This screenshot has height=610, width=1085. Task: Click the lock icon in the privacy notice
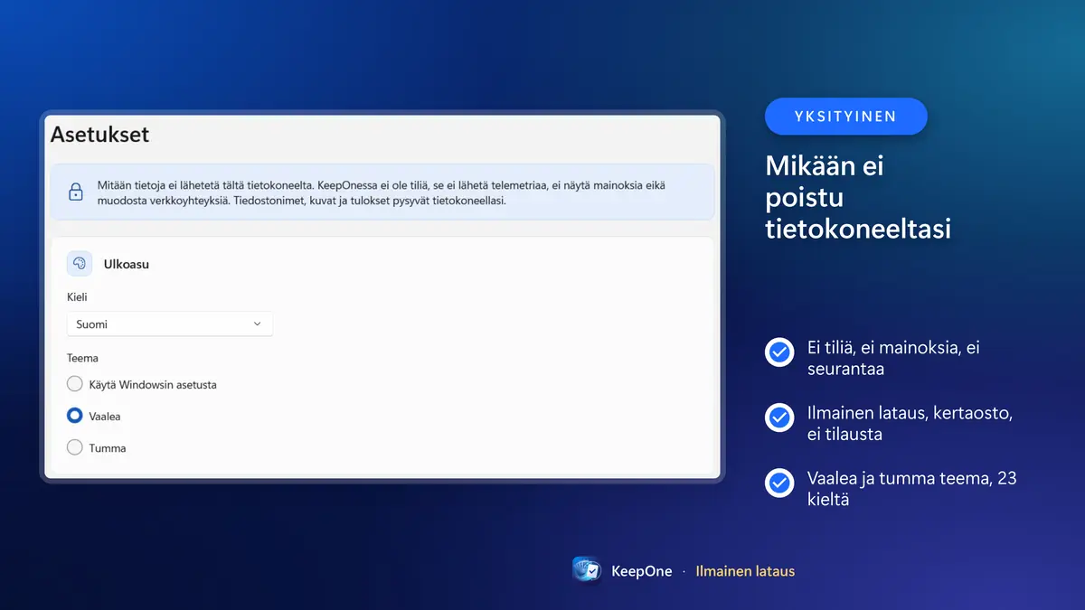tap(76, 192)
